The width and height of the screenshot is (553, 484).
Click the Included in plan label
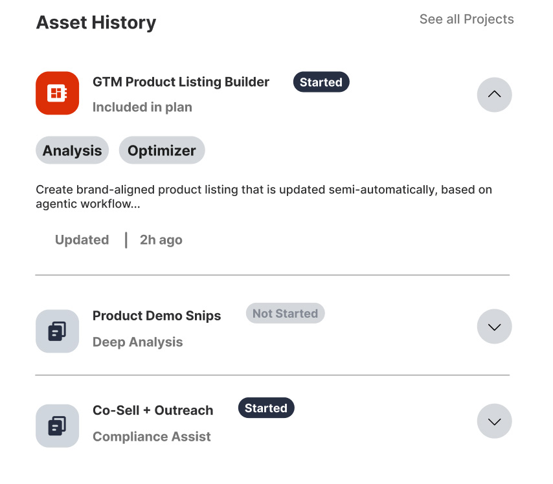[x=142, y=107]
